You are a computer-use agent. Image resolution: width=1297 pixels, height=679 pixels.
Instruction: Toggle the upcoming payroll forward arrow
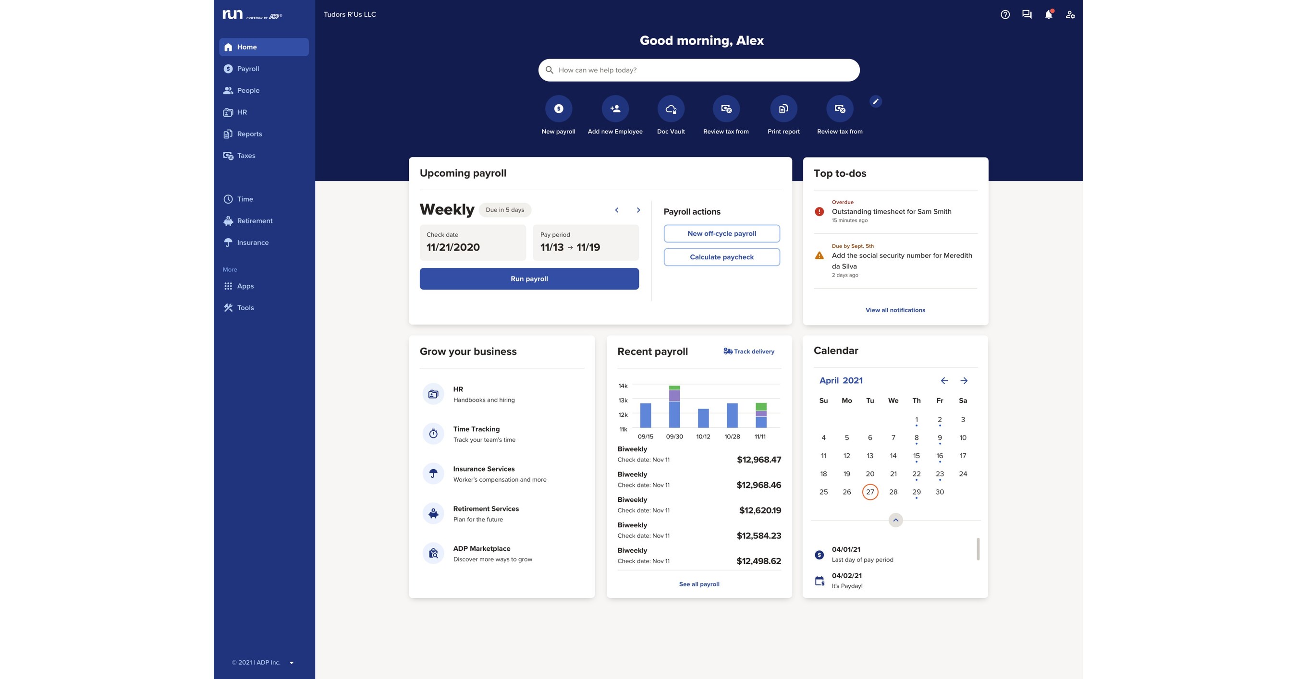pyautogui.click(x=638, y=210)
